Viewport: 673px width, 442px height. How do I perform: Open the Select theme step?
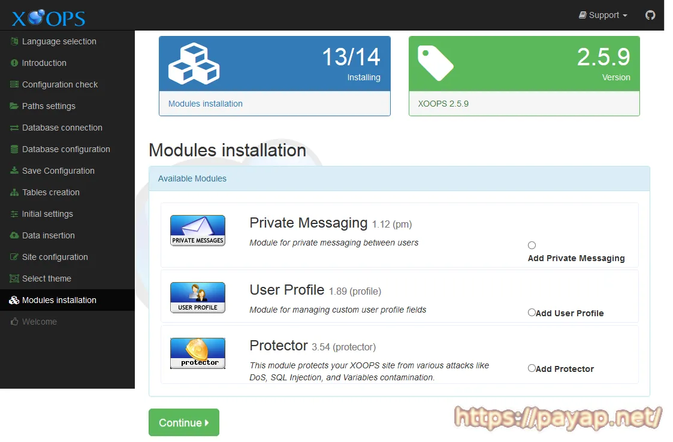46,278
